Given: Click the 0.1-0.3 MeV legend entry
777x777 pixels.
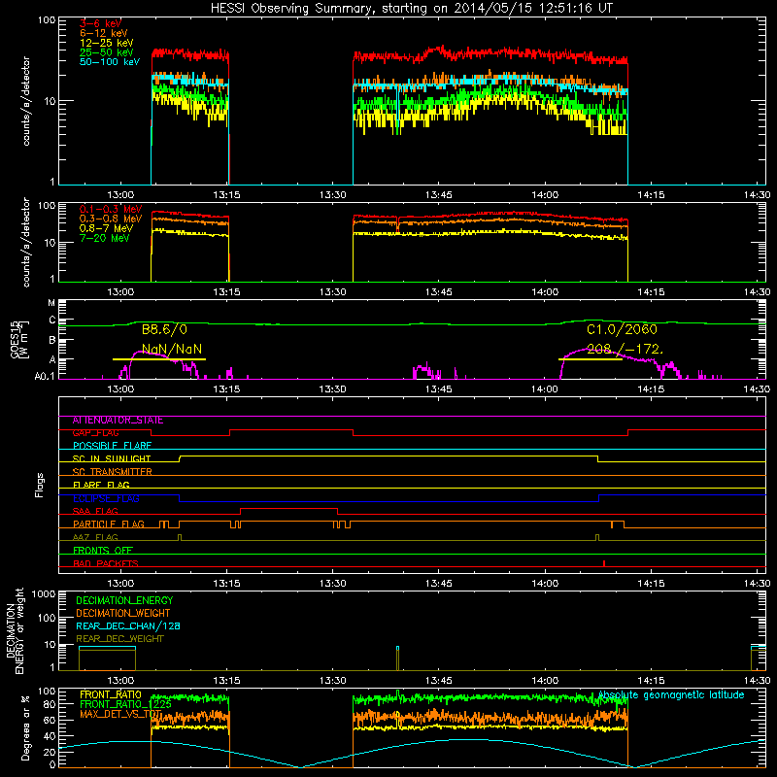Looking at the screenshot, I should tap(111, 209).
